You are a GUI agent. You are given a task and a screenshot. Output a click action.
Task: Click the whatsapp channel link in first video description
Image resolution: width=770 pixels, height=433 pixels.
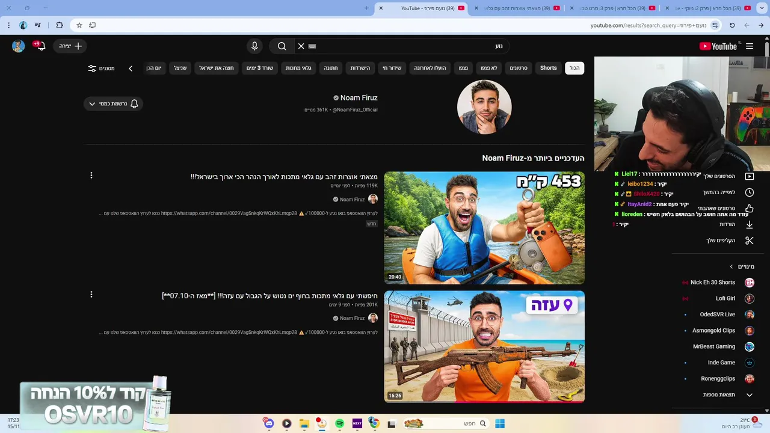[x=229, y=213]
